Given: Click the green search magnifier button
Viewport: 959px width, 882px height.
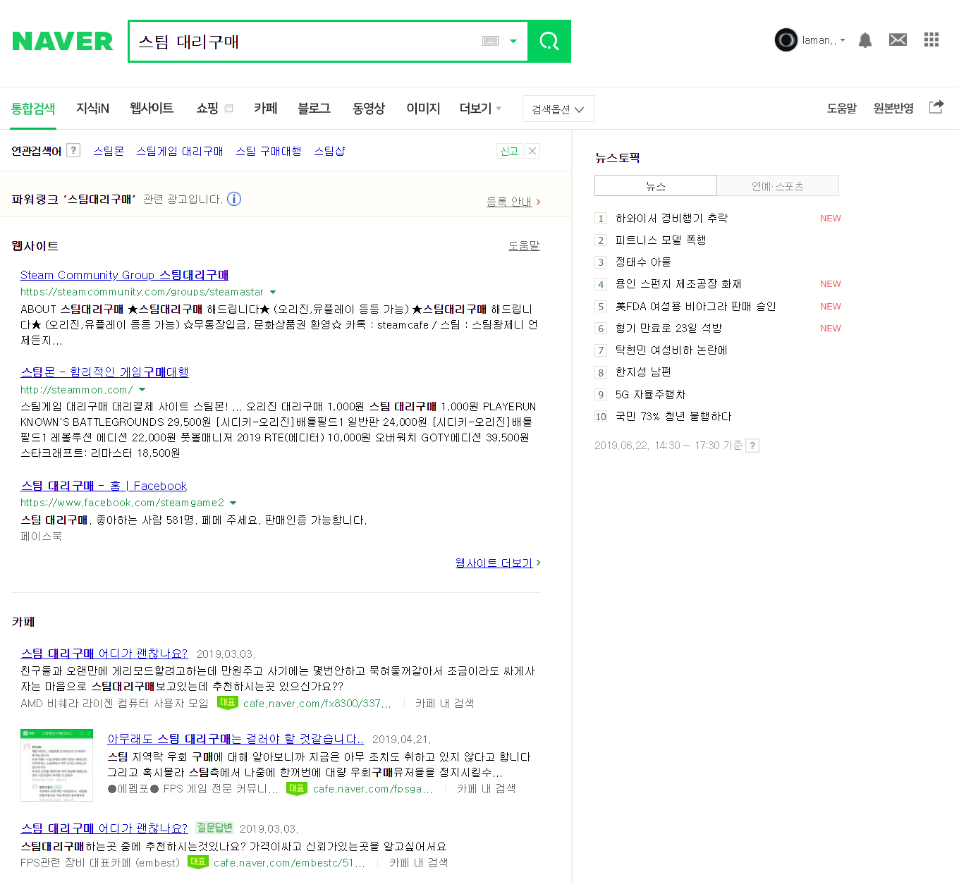Looking at the screenshot, I should (x=549, y=42).
